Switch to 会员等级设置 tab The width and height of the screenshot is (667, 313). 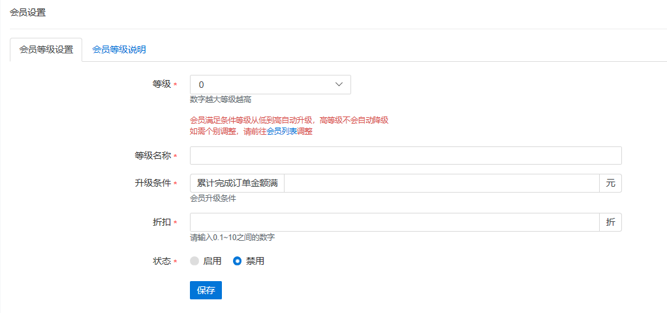click(x=46, y=49)
